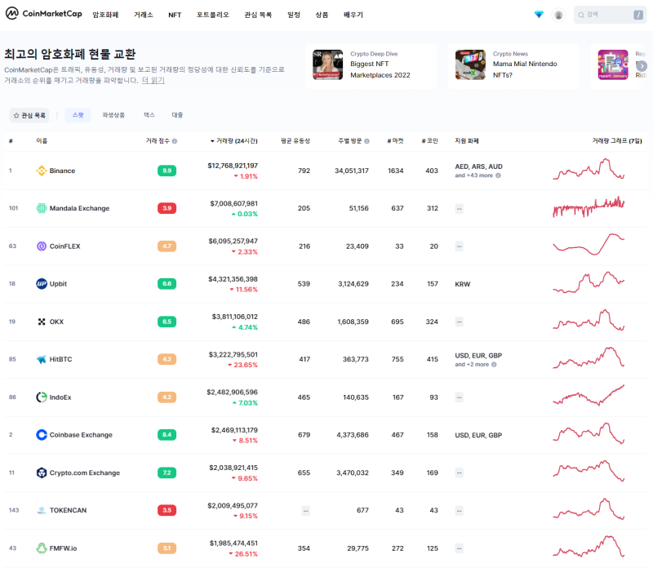The image size is (653, 568).
Task: Click the HitBTC logo icon
Action: point(42,359)
